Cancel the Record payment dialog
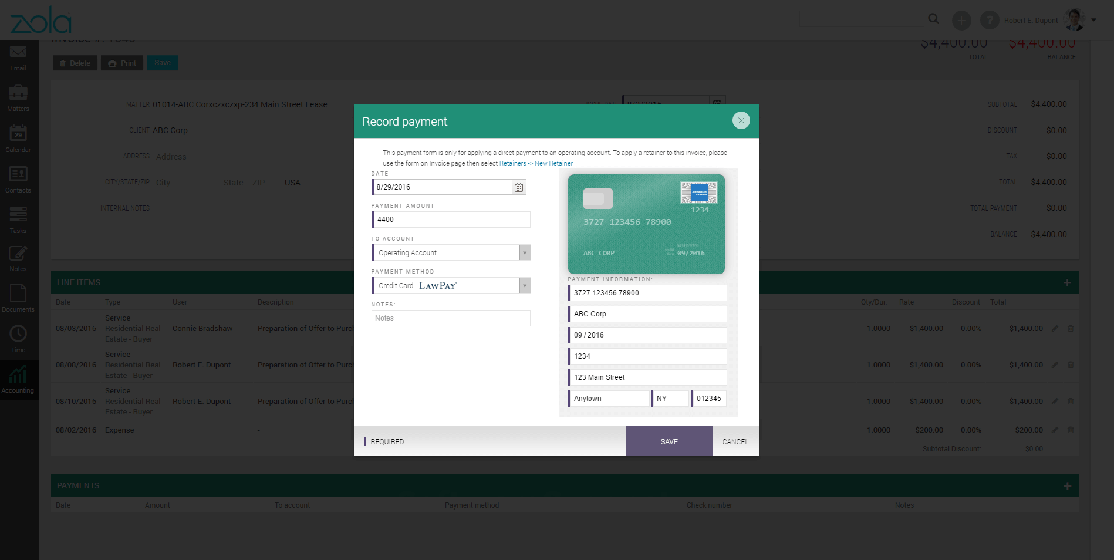The height and width of the screenshot is (560, 1114). point(734,441)
